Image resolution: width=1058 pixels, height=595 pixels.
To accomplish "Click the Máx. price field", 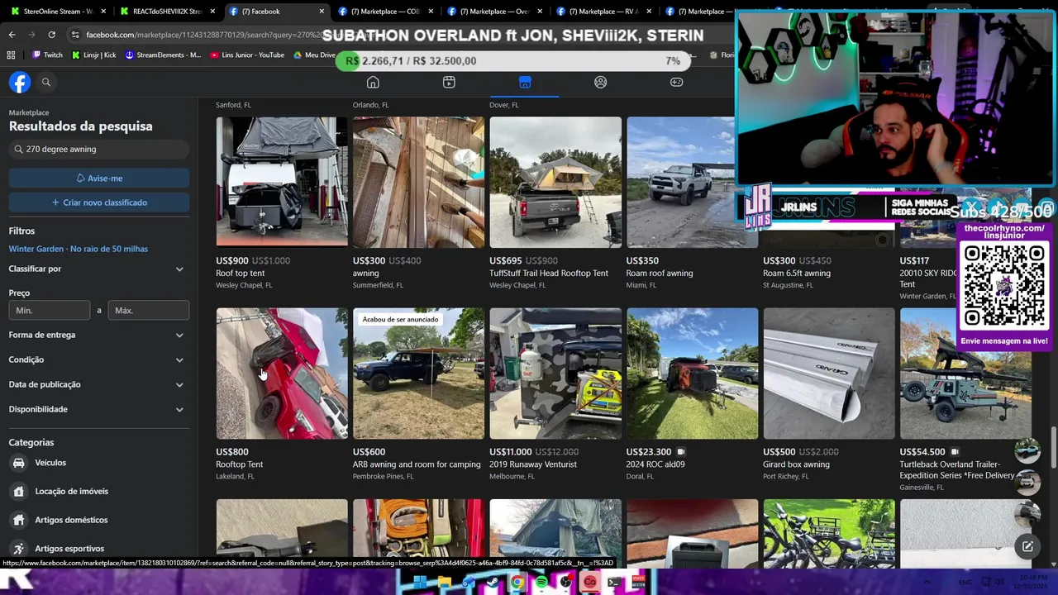I will click(149, 310).
